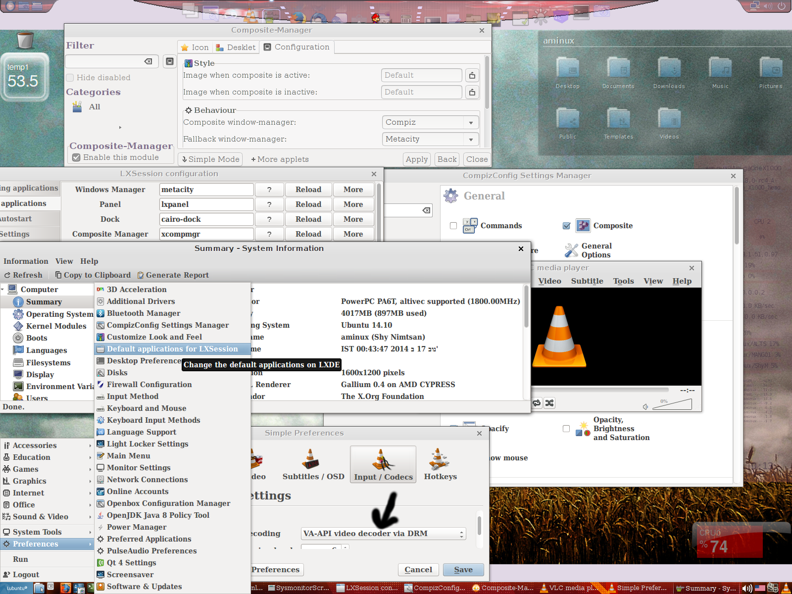Open the Hotkeys preferences icon
The image size is (792, 594).
[440, 460]
